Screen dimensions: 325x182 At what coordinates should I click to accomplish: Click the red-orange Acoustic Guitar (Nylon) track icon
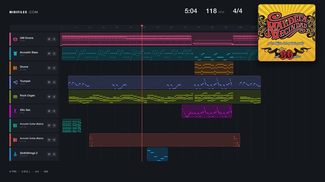pyautogui.click(x=15, y=140)
